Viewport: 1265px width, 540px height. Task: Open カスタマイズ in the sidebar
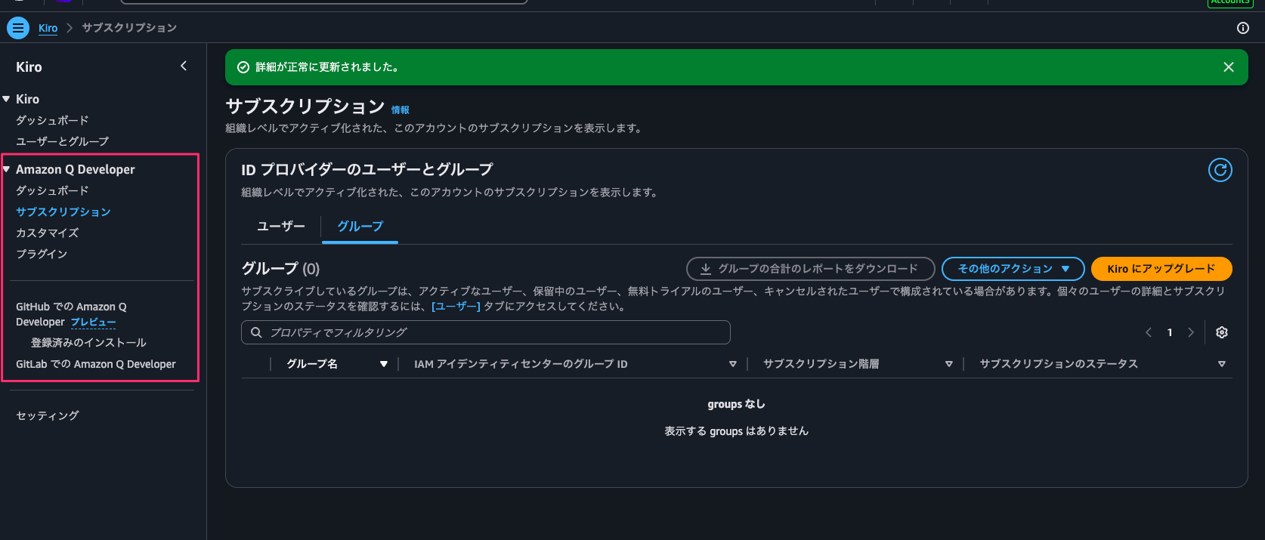[47, 233]
